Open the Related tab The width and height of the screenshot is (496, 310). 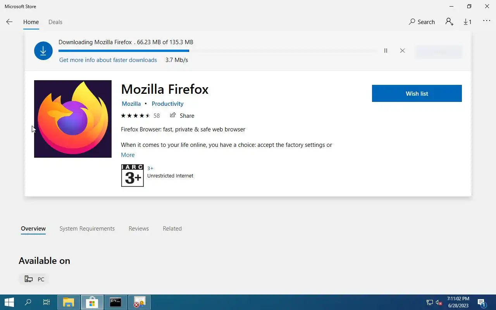coord(172,229)
